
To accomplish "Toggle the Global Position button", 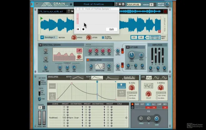I will pos(103,38).
